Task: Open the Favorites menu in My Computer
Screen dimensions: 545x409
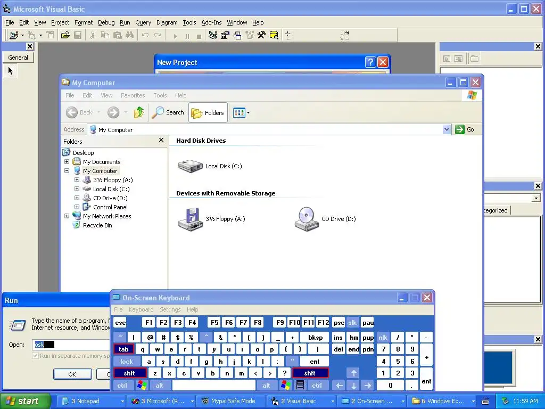Action: point(133,95)
